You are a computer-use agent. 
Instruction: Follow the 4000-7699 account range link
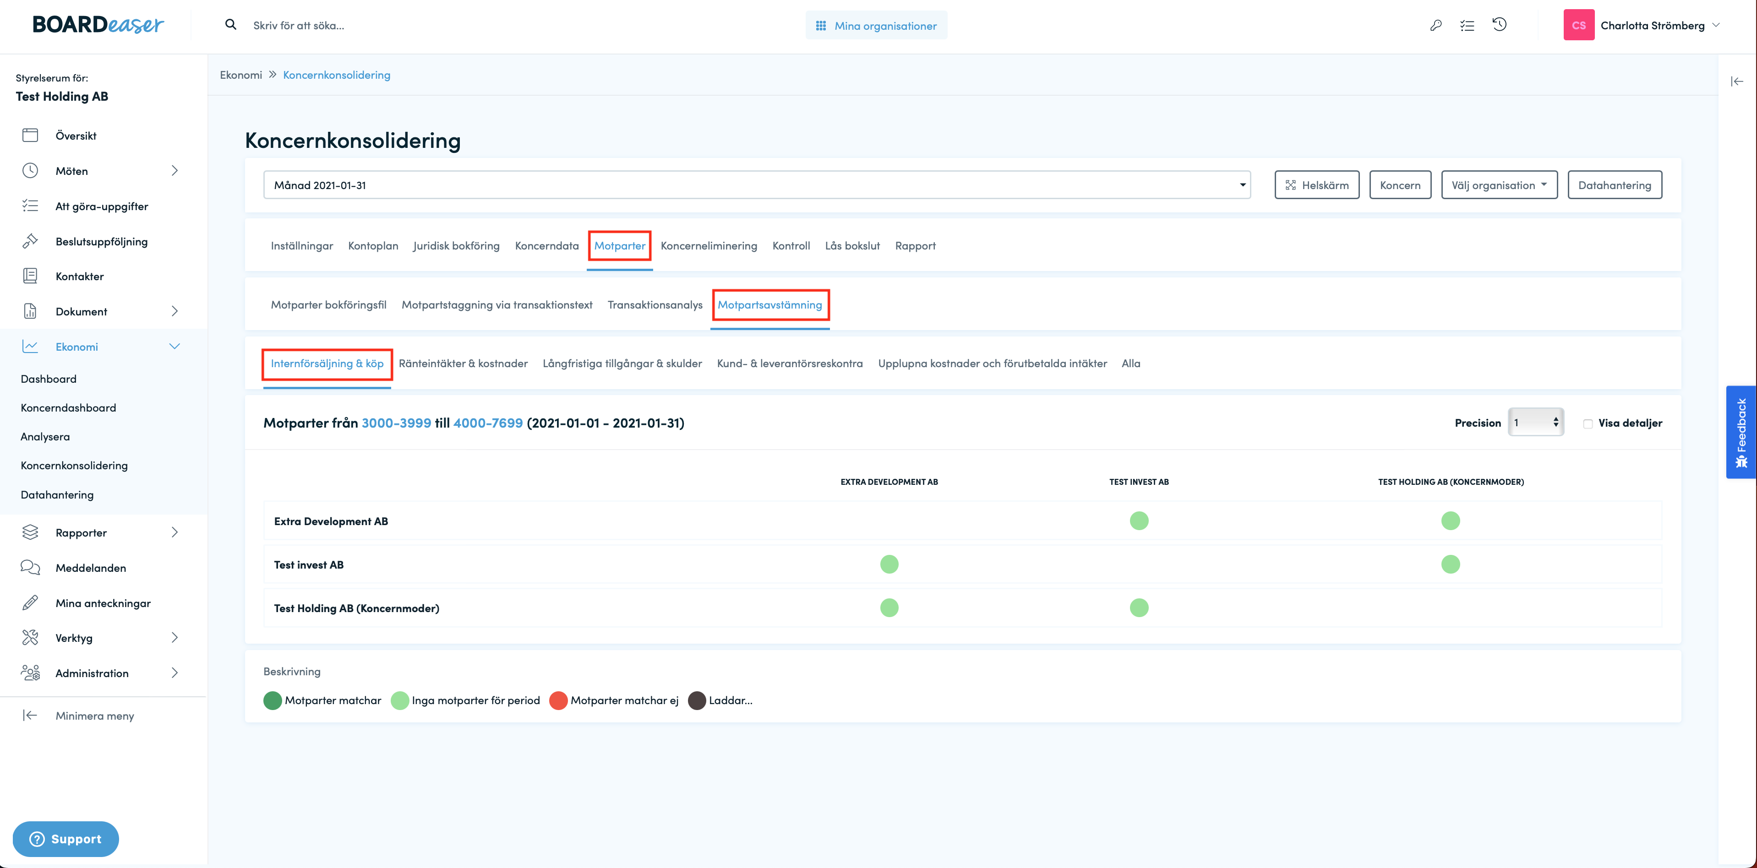coord(488,423)
